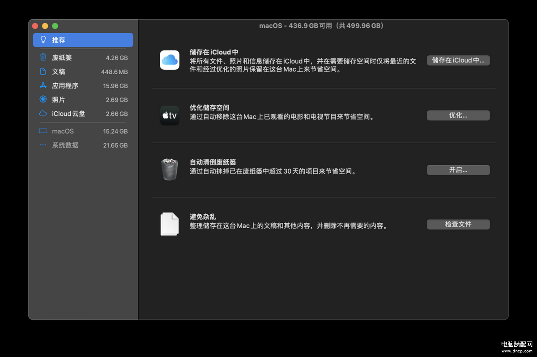This screenshot has width=537, height=357.
Task: Click the macOS row label in sidebar
Action: (x=63, y=131)
